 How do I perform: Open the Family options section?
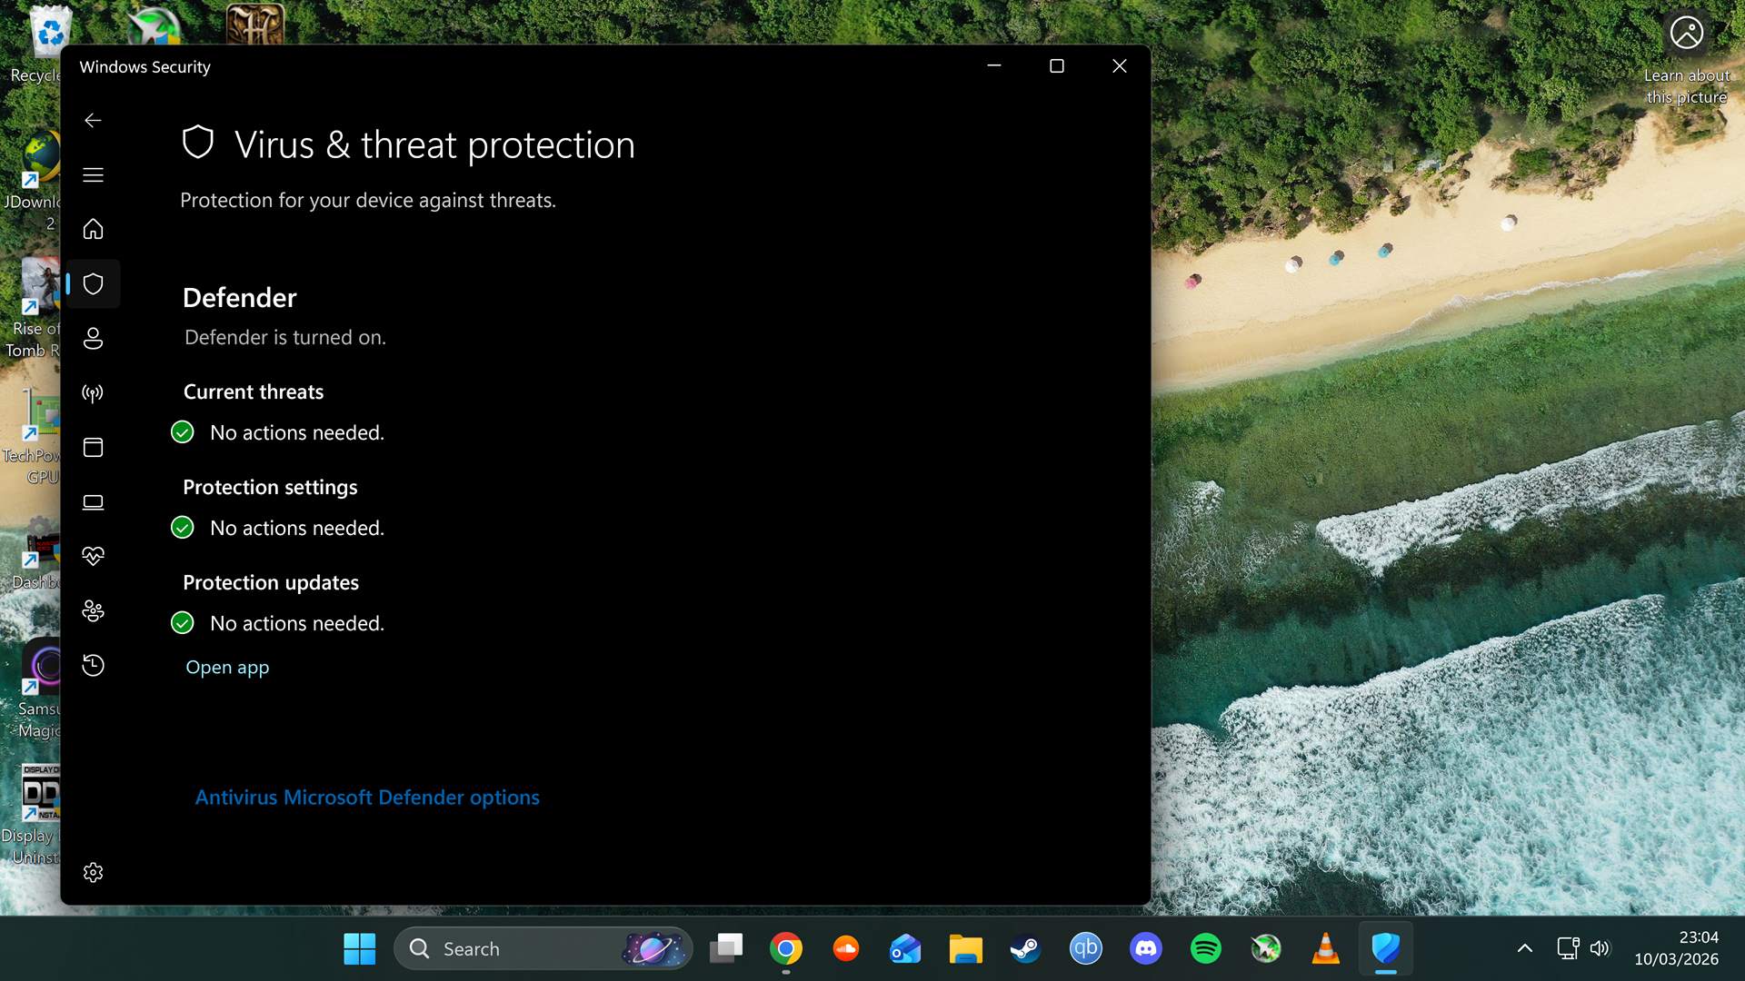click(93, 610)
